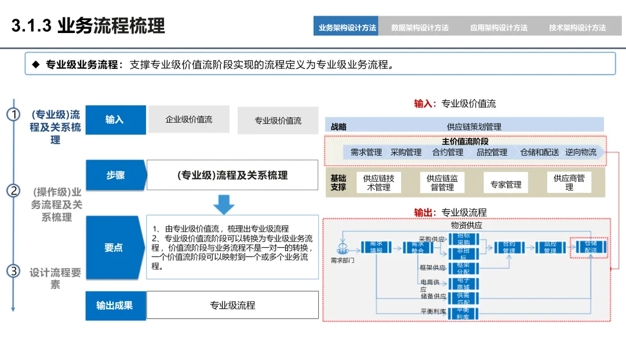Click the circled number 1 step marker
Viewport: 626px width, 352px height.
point(13,115)
